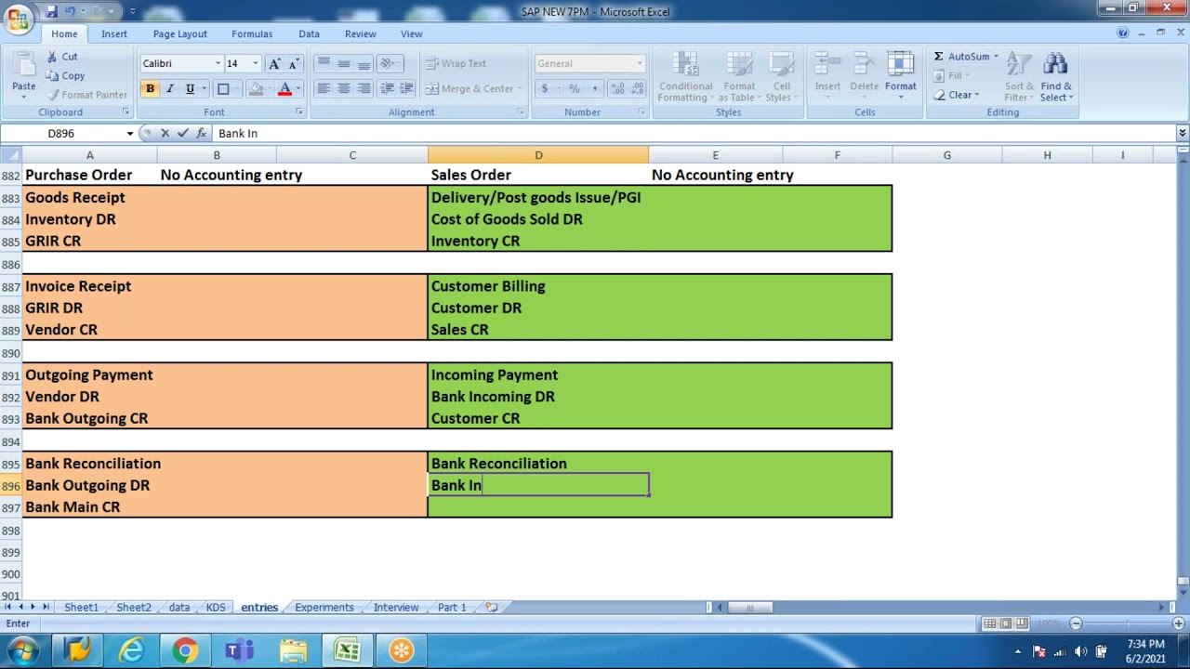Switch to the Experiments sheet tab
This screenshot has width=1190, height=669.
(324, 607)
